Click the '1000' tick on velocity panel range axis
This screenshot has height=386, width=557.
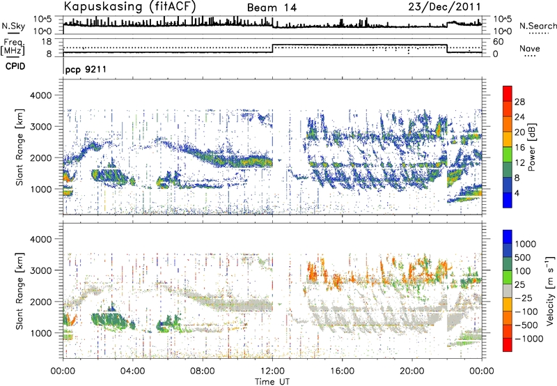pos(41,333)
